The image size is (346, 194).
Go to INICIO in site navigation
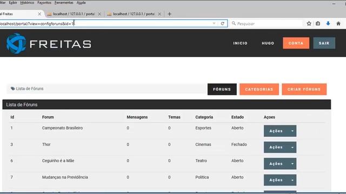(240, 43)
